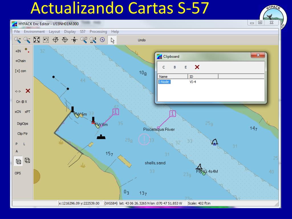The height and width of the screenshot is (219, 292).
Task: Click the DigiOps button
Action: 23,124
